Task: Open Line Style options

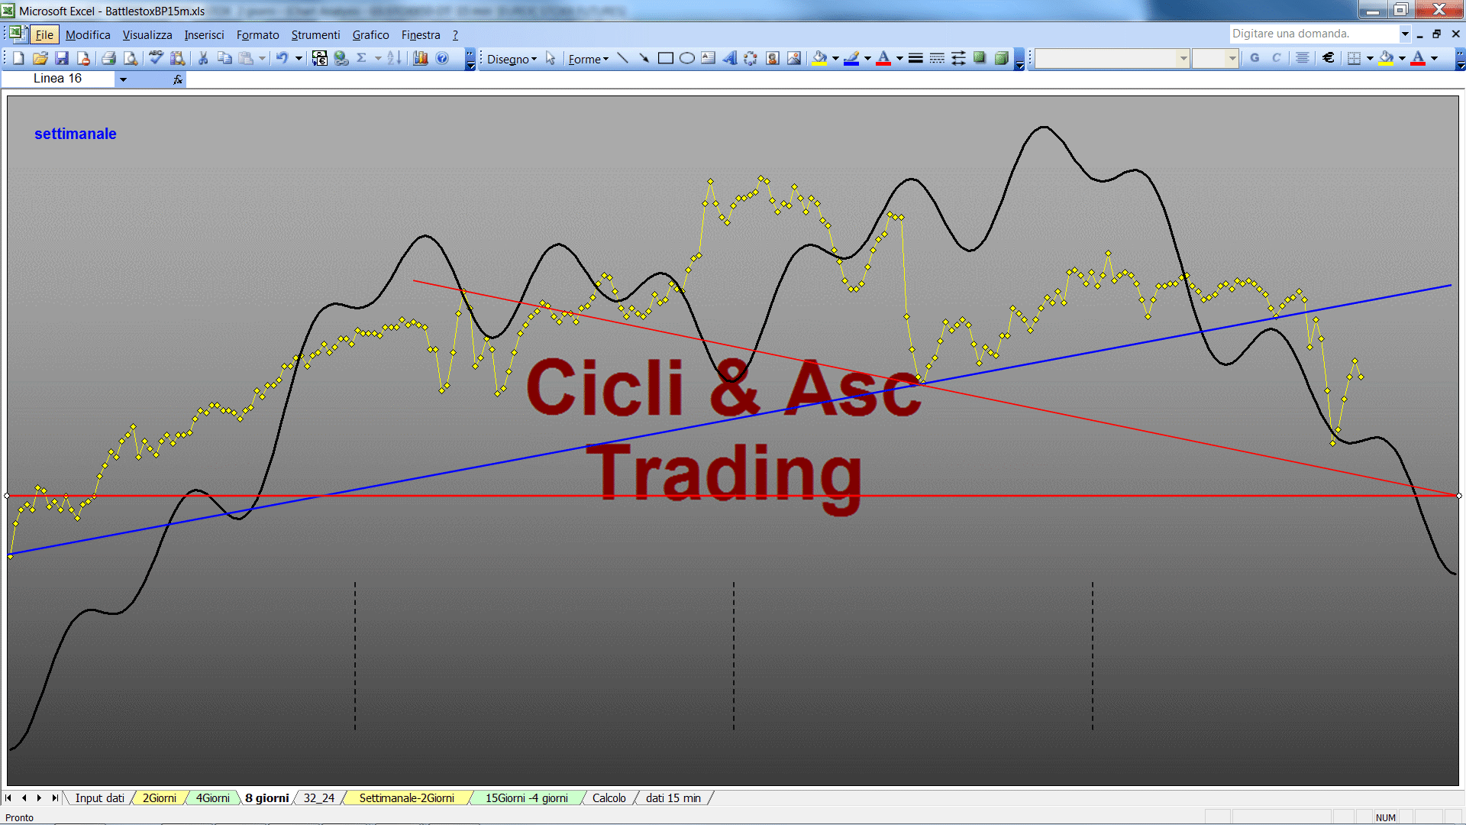Action: (915, 58)
